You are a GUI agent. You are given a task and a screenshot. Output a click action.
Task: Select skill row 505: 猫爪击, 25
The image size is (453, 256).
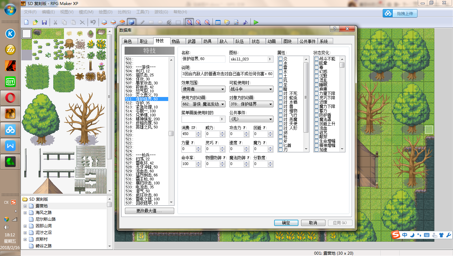147,75
